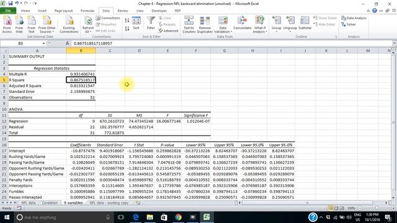Click Show Detail in Outline group
The width and height of the screenshot is (397, 223).
coord(325,18)
